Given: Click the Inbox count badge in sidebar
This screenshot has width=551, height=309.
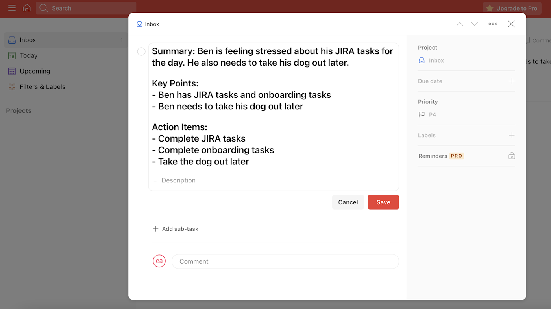Looking at the screenshot, I should tap(121, 40).
